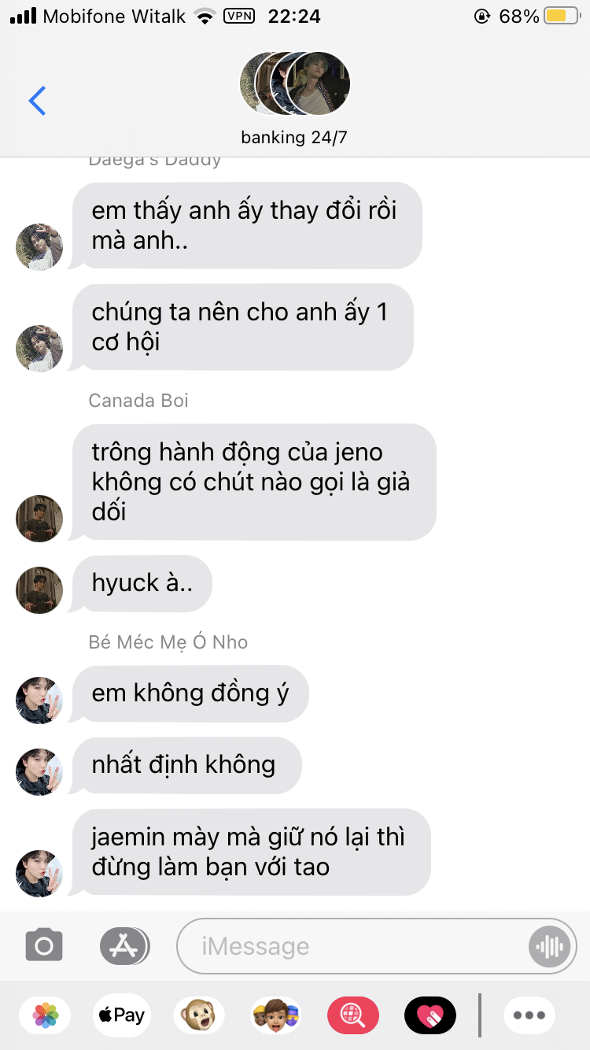Tap the avatar beside "hyuck à.."
This screenshot has width=590, height=1050.
click(x=39, y=590)
